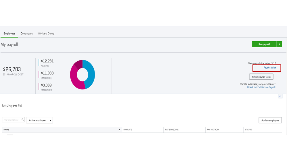Select the Employees tab
Screen dimensions: 287x161
(x=9, y=34)
